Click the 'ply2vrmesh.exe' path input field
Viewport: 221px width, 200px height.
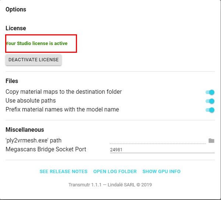click(x=158, y=141)
